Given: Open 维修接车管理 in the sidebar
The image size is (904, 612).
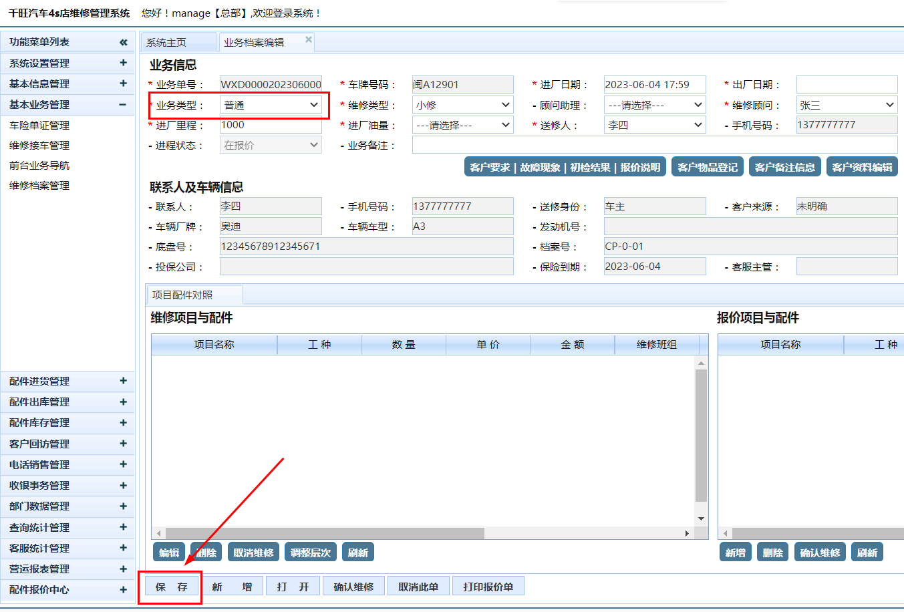Looking at the screenshot, I should [39, 145].
